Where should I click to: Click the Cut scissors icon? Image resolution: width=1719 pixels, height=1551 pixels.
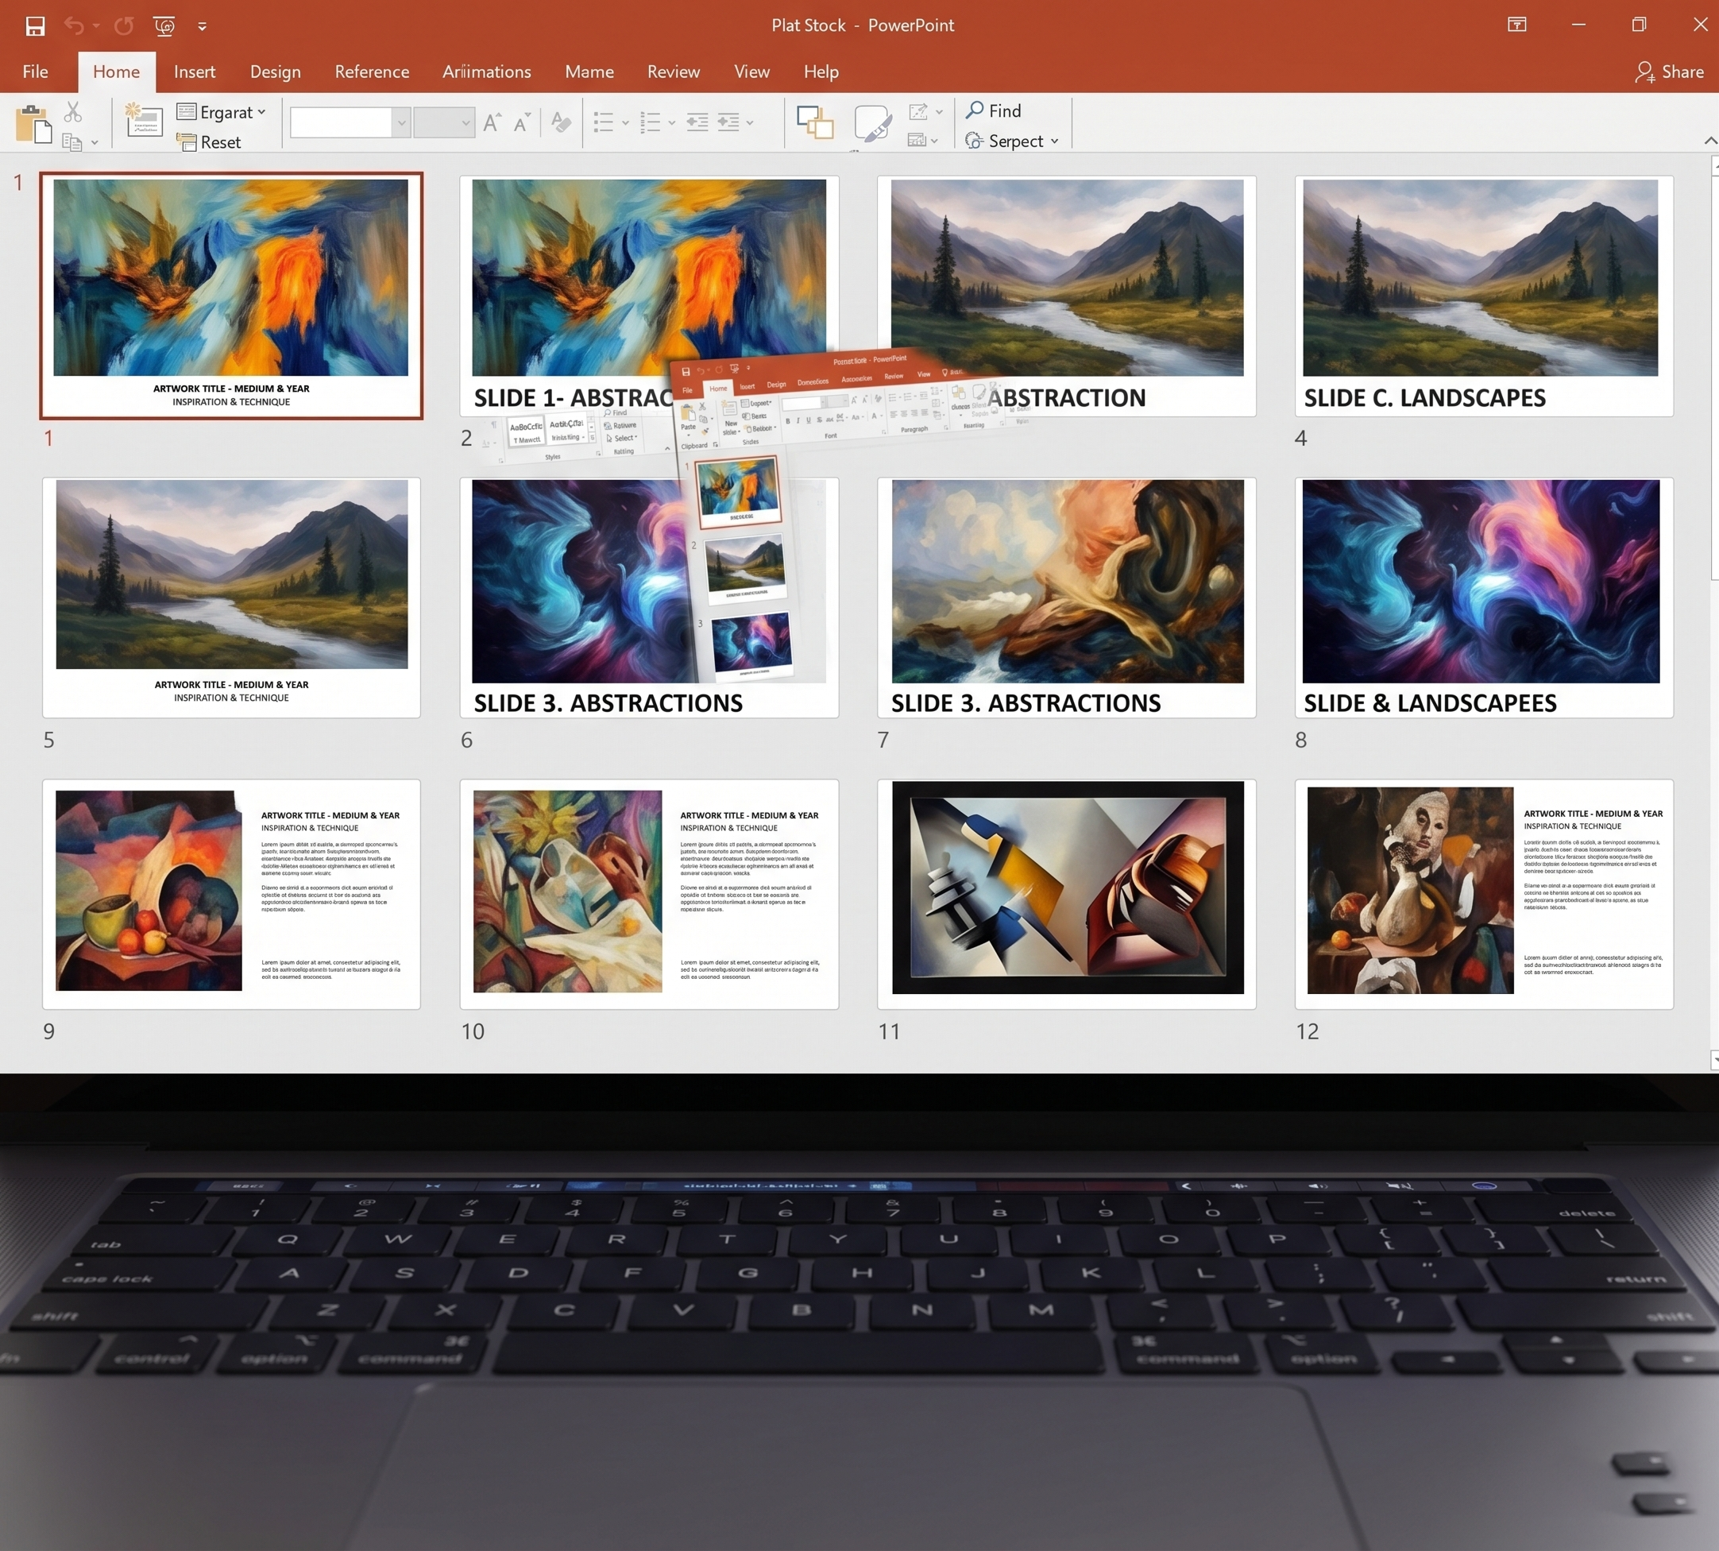click(x=73, y=112)
